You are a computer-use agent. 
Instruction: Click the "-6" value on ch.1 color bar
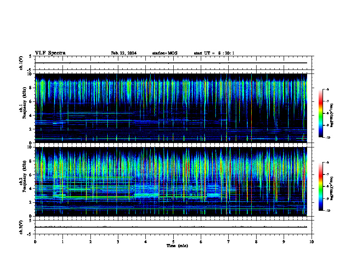327,89
